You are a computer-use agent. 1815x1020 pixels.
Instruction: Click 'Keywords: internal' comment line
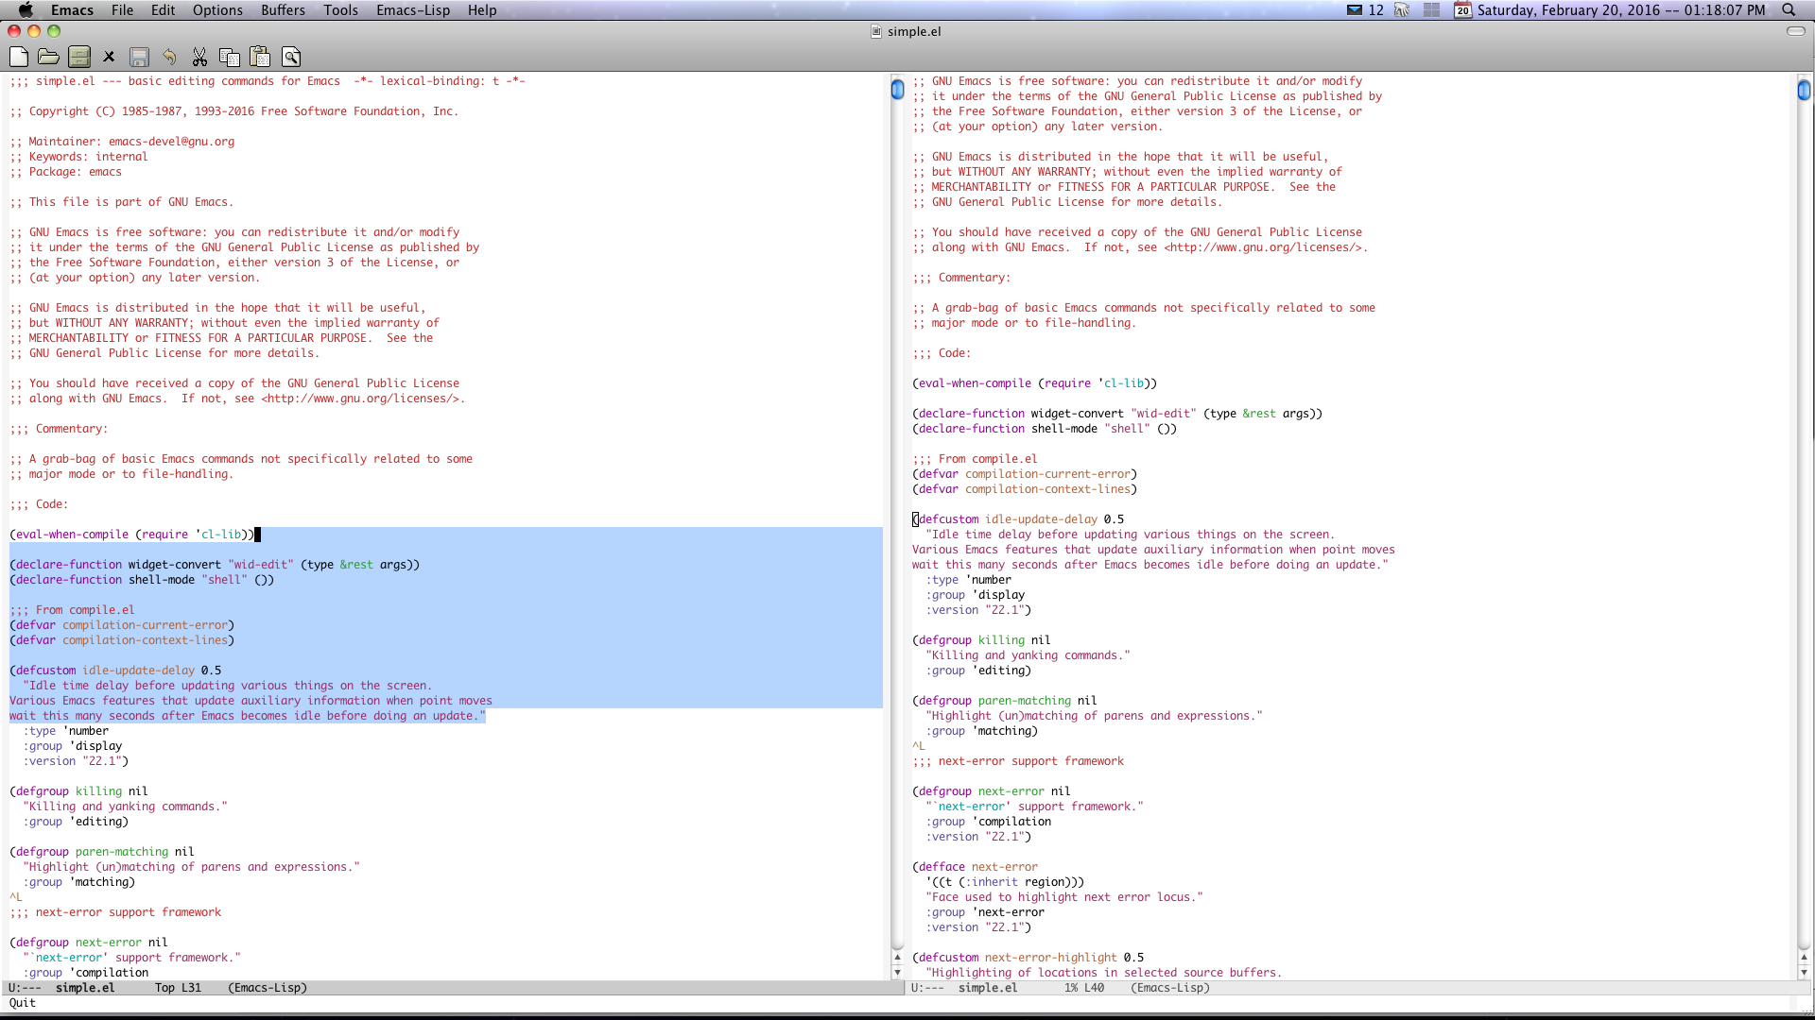[x=78, y=157]
